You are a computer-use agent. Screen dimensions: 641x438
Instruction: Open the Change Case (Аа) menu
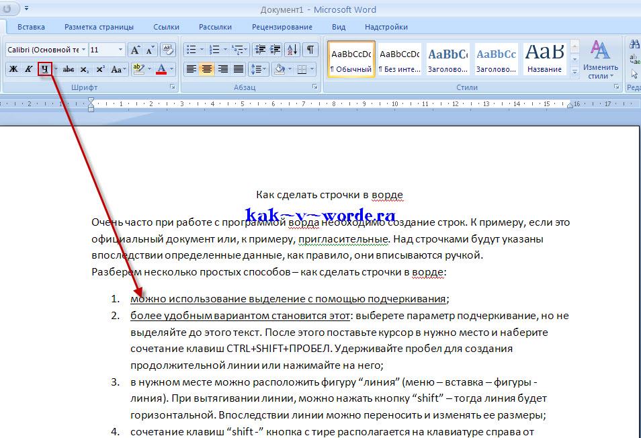118,69
